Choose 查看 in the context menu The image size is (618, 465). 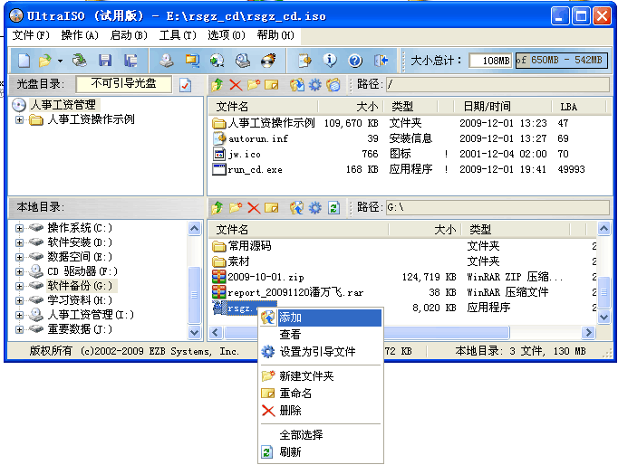[x=321, y=335]
